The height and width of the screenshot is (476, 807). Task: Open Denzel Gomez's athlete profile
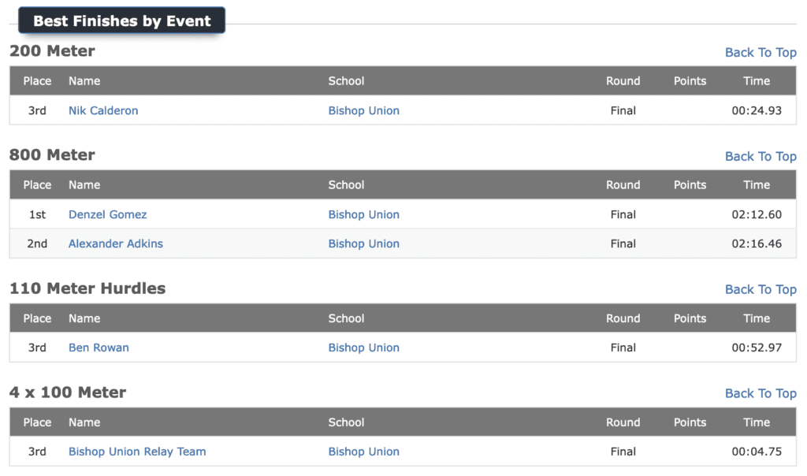(x=107, y=214)
